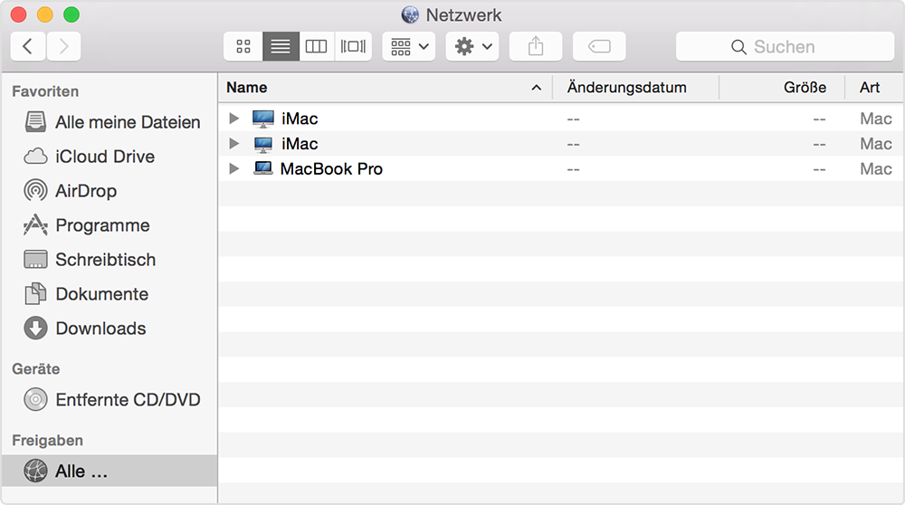Open Programme in the sidebar

110,225
